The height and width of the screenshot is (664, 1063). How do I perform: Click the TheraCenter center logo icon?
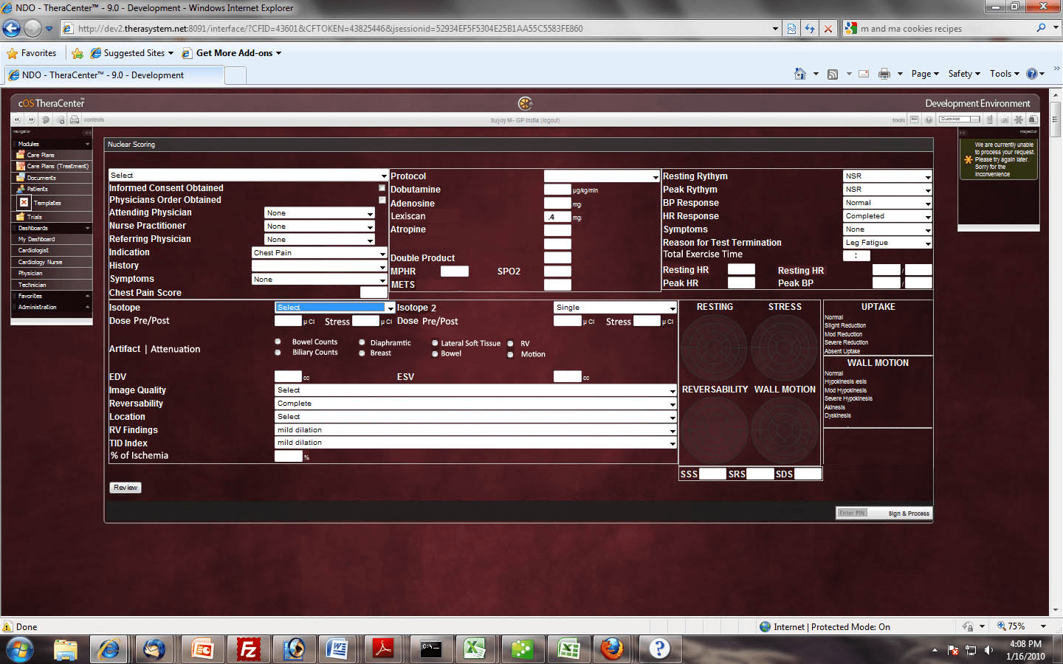coord(525,103)
